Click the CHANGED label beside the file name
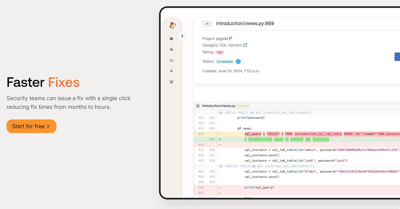Image resolution: width=400 pixels, height=209 pixels. pyautogui.click(x=243, y=106)
